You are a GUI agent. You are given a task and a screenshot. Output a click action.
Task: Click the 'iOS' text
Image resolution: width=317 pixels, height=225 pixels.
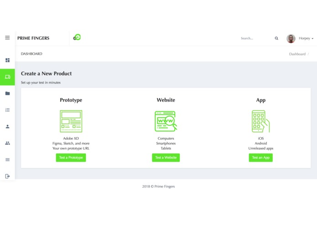pyautogui.click(x=261, y=138)
